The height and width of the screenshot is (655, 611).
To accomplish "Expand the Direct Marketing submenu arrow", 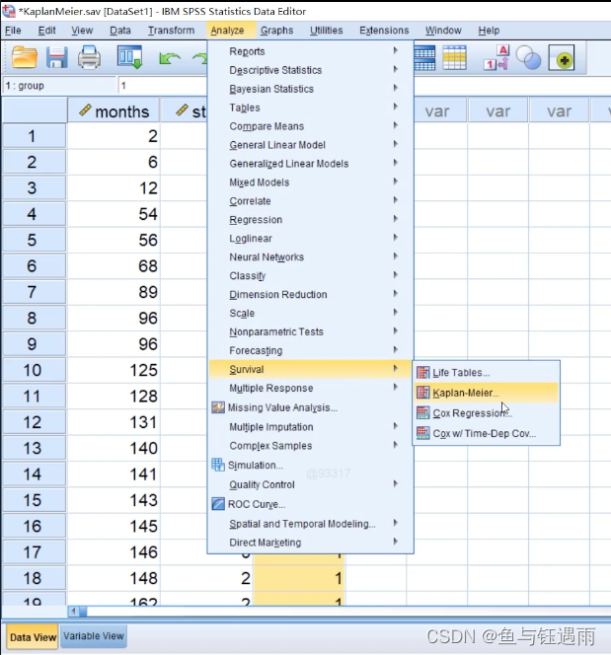I will (x=396, y=542).
